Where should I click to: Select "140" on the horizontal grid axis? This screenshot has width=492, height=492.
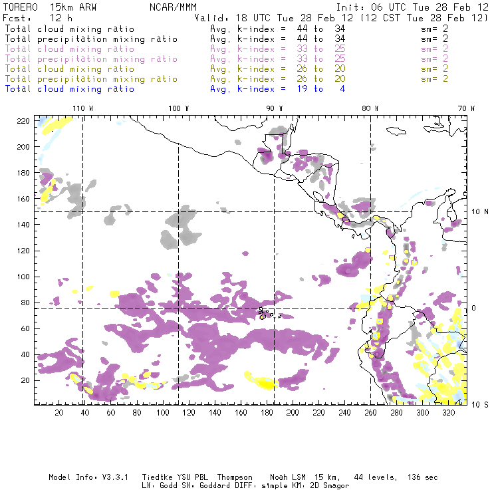pyautogui.click(x=215, y=413)
